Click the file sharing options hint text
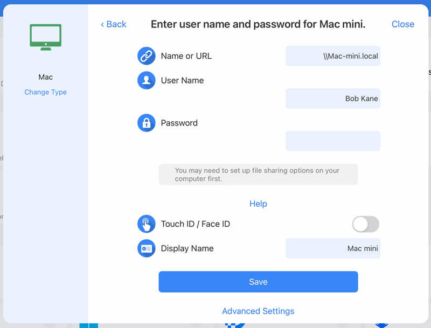 (257, 175)
